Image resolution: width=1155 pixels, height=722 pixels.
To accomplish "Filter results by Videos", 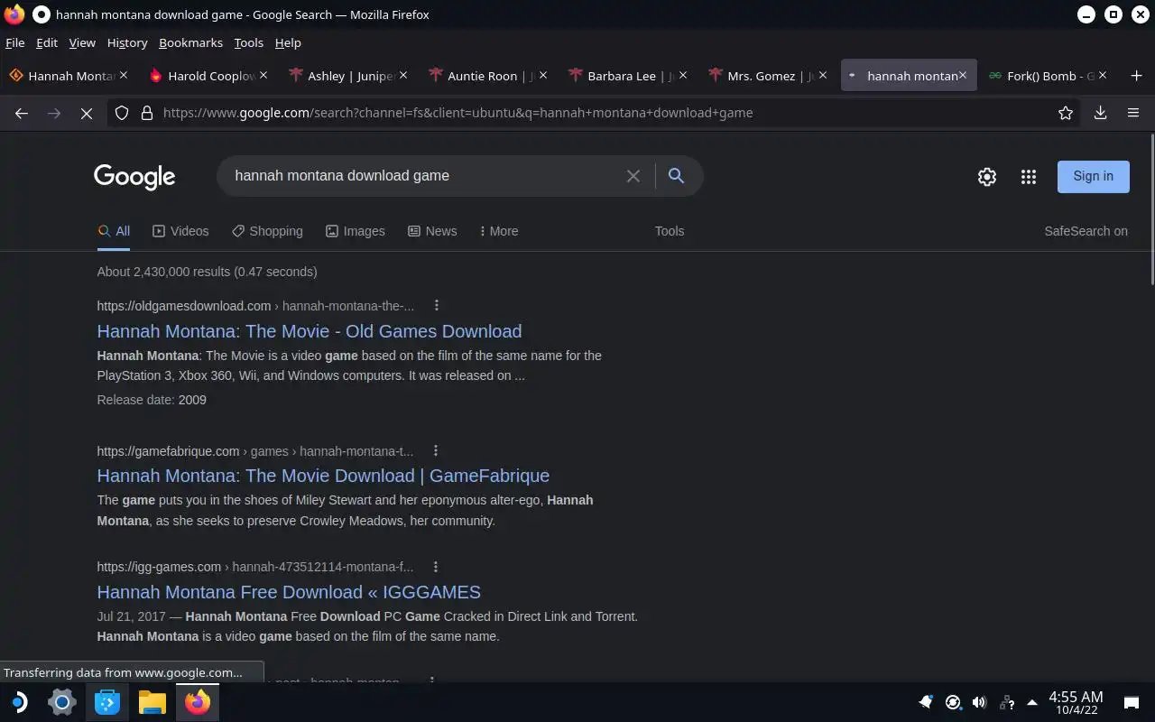I will click(180, 231).
